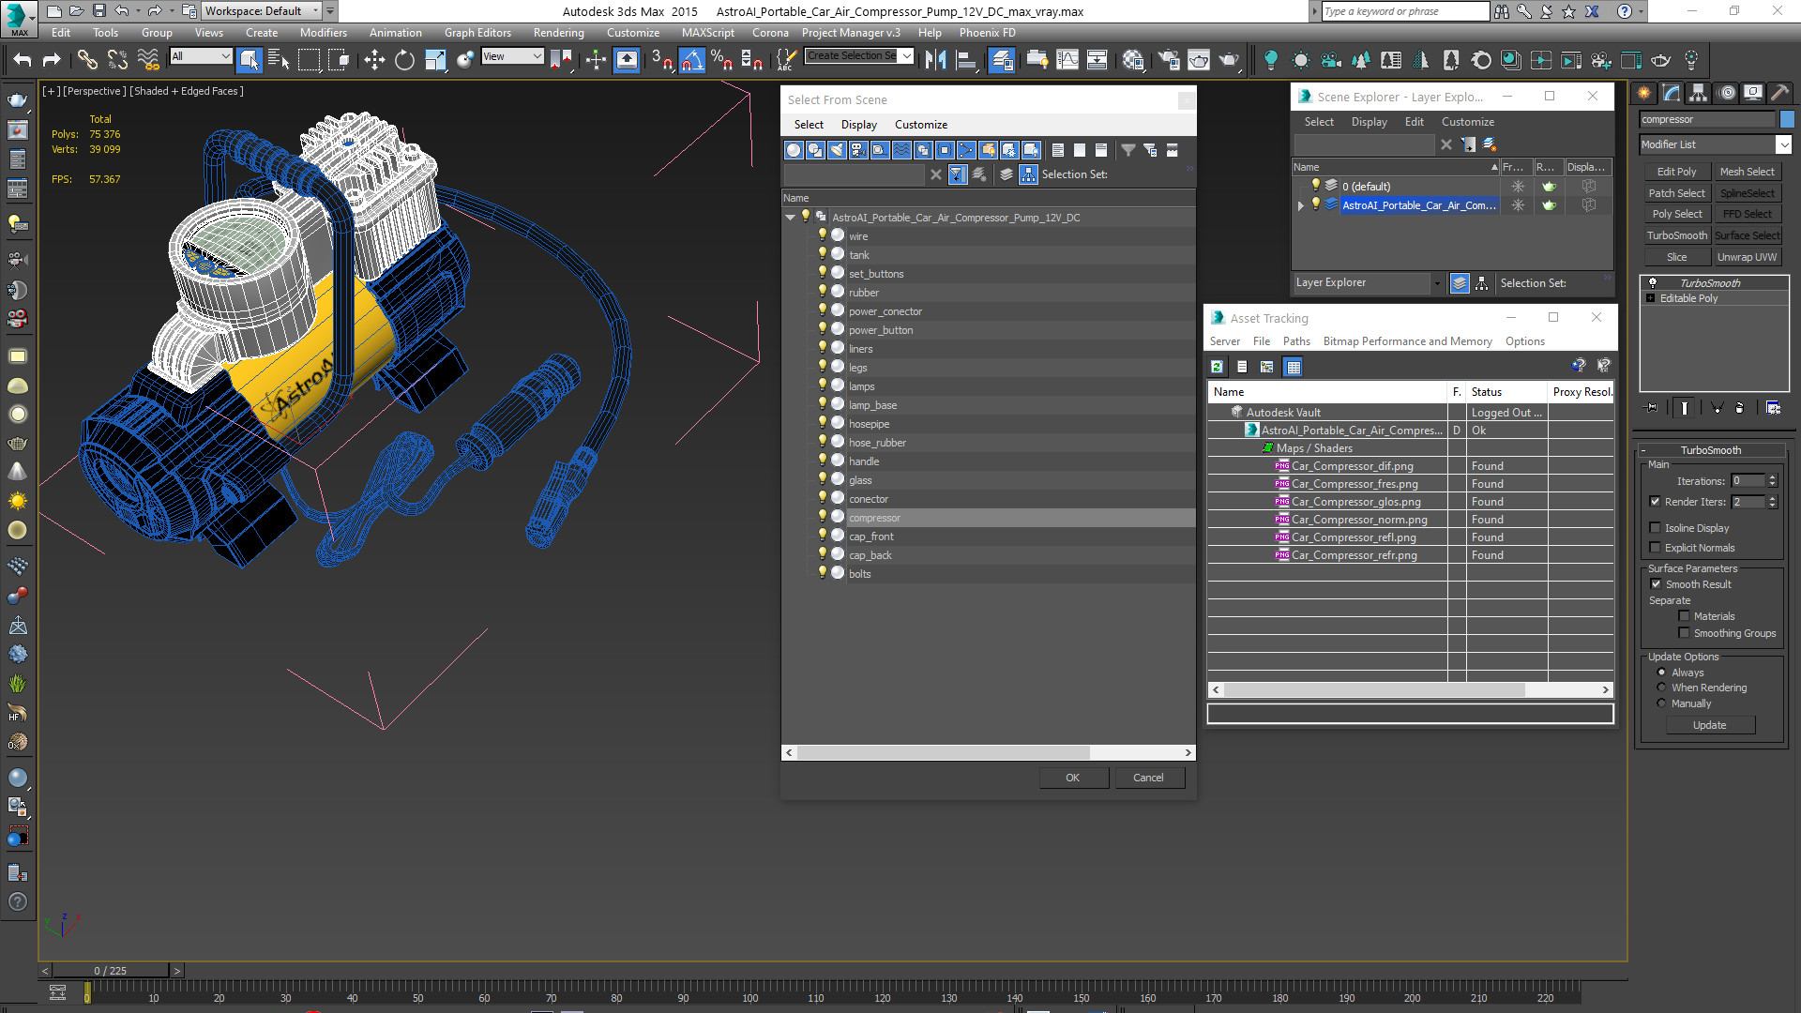This screenshot has height=1013, width=1801.
Task: Click the Redo arrow in main toolbar
Action: click(52, 60)
